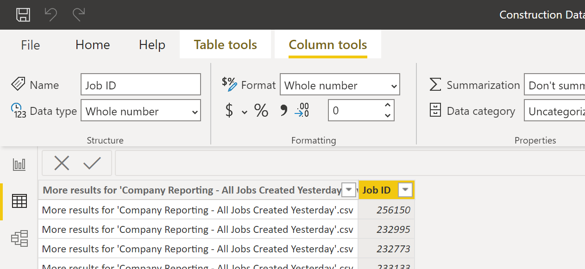Cancel formula with the X button

(x=62, y=163)
